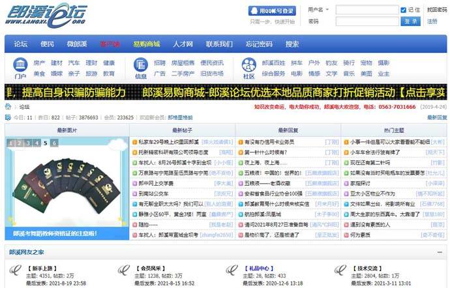Click the icon beside 静雅小区60平 post
The height and width of the screenshot is (288, 450).
coord(134,214)
